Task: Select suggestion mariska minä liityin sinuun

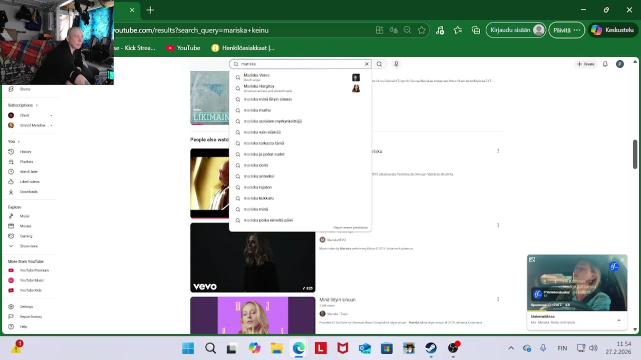Action: coord(300,99)
